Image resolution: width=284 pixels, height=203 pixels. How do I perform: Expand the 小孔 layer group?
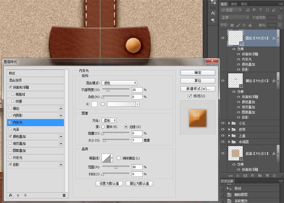(229, 123)
